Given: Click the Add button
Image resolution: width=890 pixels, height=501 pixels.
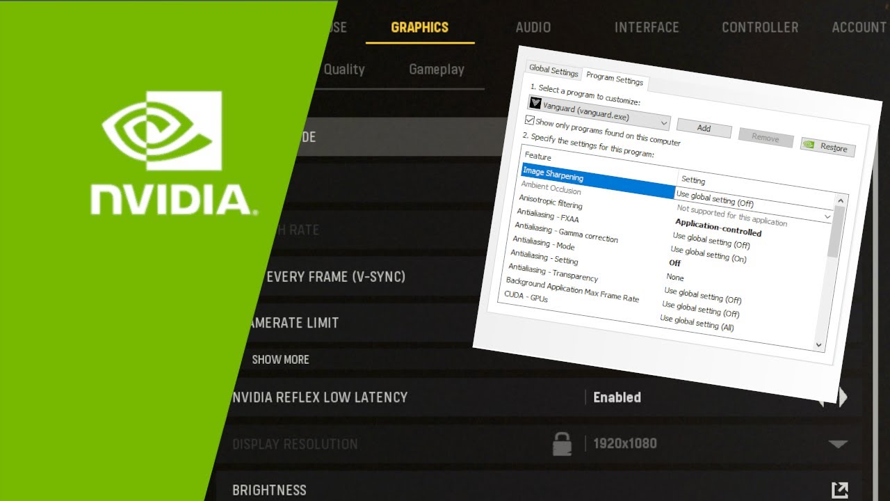Looking at the screenshot, I should coord(704,128).
